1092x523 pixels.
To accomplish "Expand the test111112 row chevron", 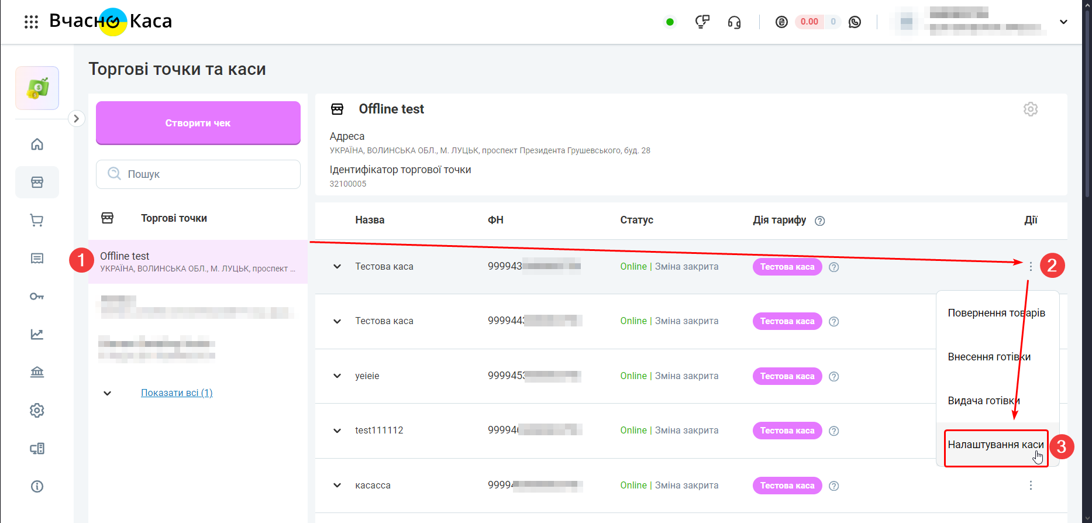I will point(337,431).
